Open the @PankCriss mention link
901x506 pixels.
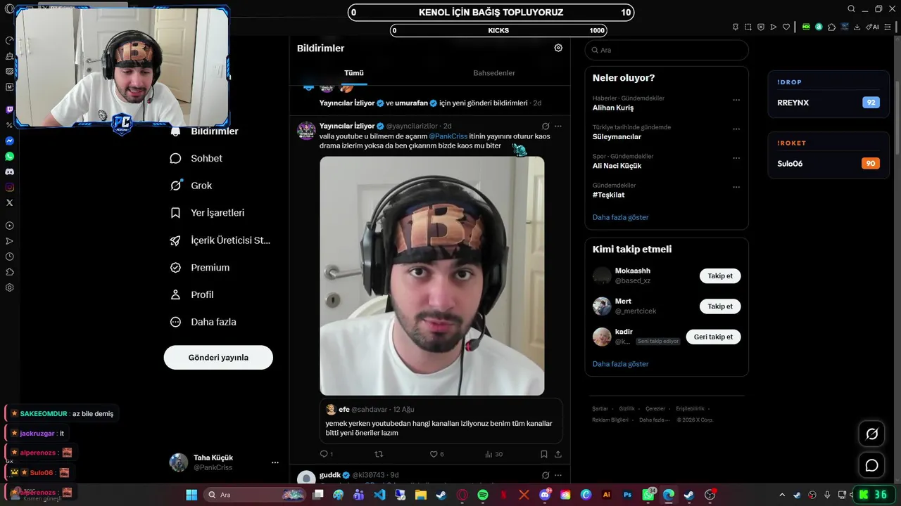[448, 136]
